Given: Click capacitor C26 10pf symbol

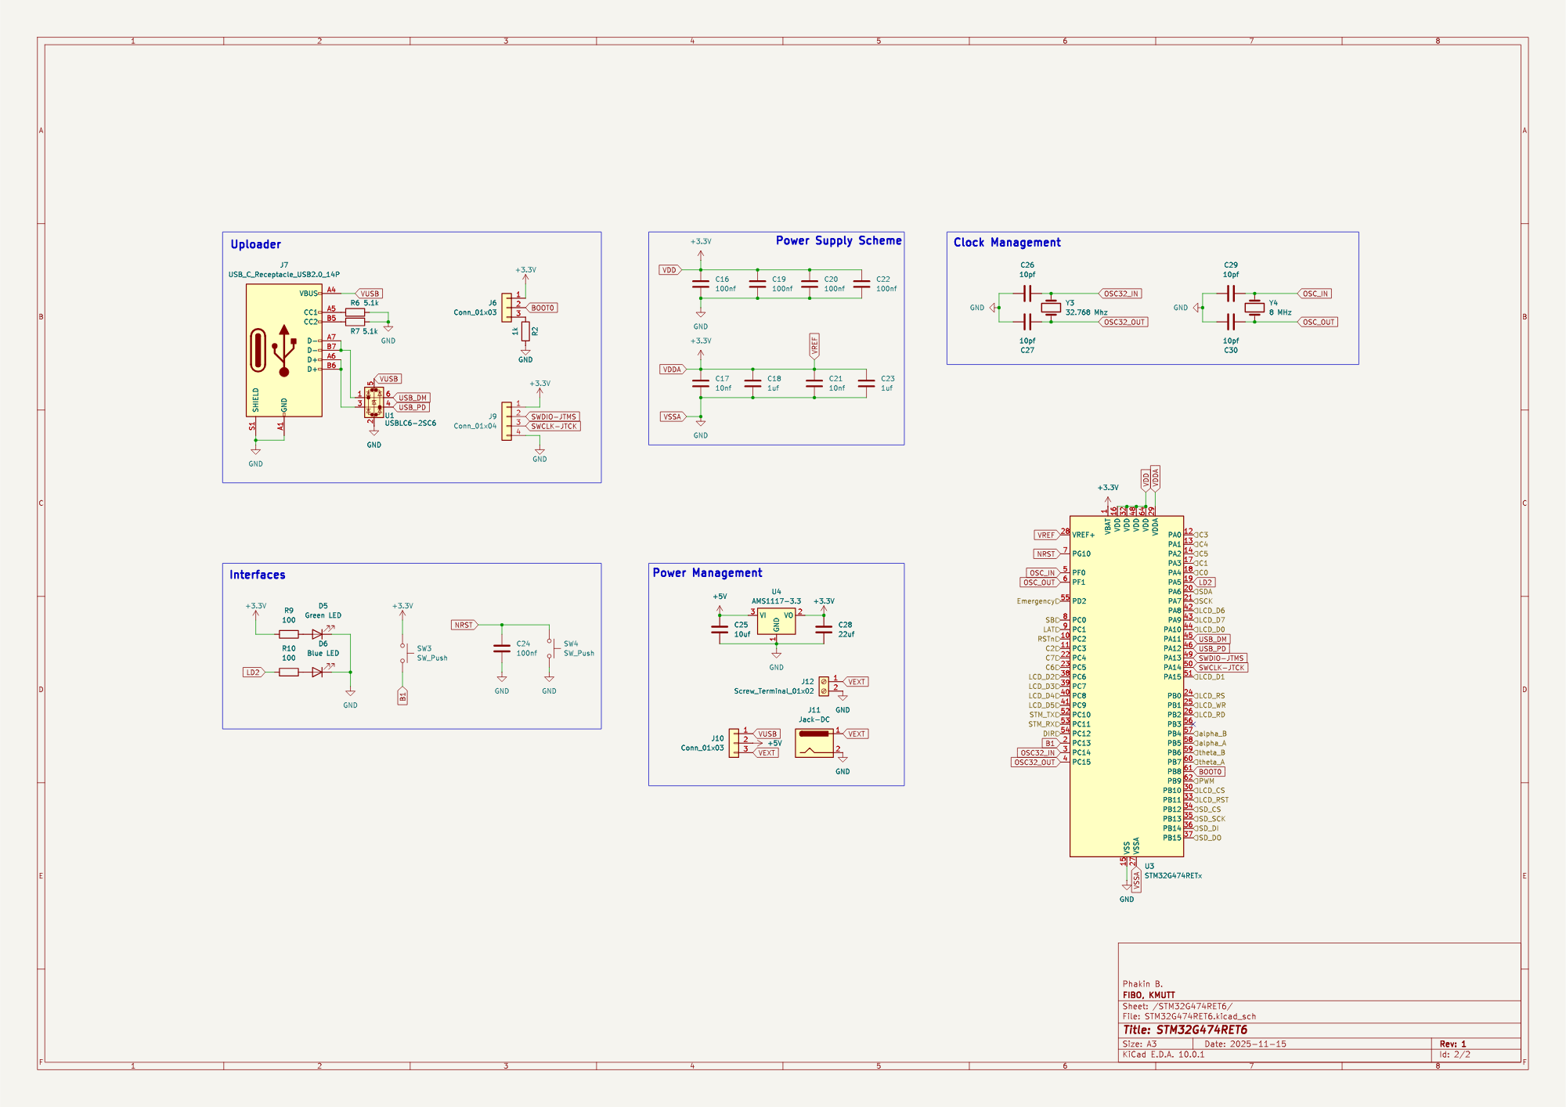Looking at the screenshot, I should [1027, 294].
